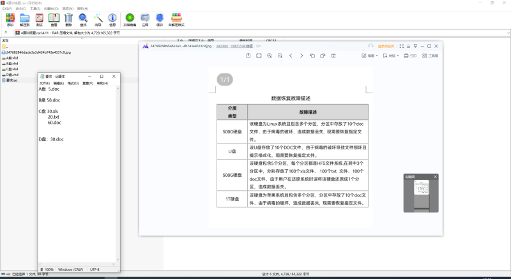The image size is (511, 279).
Task: Click the user avatar icon in image viewer
Action: point(370,46)
